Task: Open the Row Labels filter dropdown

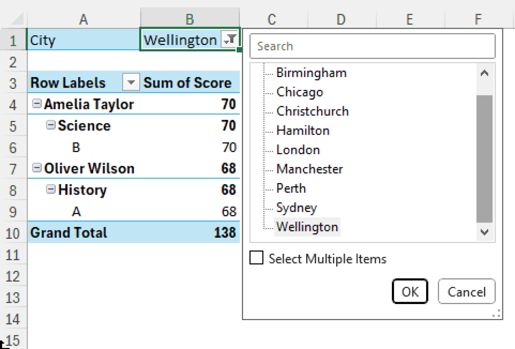Action: [130, 82]
